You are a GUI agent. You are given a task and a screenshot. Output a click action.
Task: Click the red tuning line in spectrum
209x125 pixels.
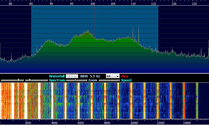tap(95, 22)
